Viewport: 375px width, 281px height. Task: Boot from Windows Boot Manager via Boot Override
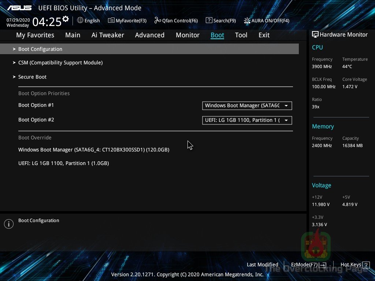click(x=94, y=150)
